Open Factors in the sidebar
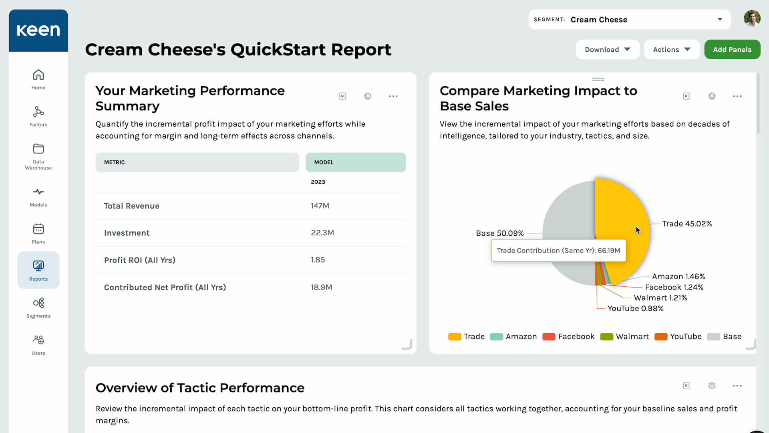Image resolution: width=769 pixels, height=433 pixels. (38, 116)
